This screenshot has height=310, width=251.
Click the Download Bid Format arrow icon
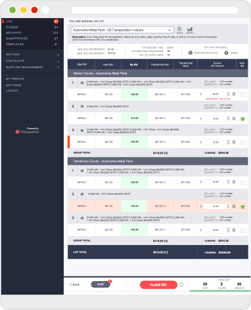pyautogui.click(x=191, y=53)
